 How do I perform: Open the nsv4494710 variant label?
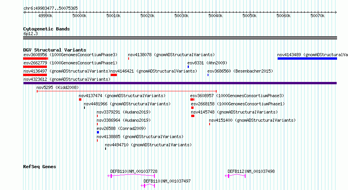148,145
